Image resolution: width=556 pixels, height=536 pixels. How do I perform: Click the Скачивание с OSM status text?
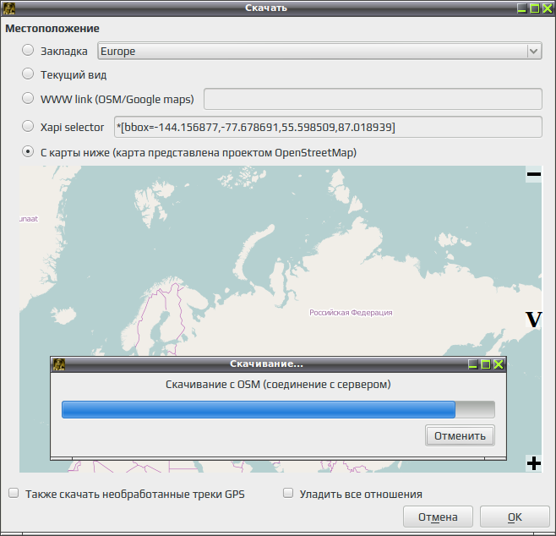click(278, 384)
